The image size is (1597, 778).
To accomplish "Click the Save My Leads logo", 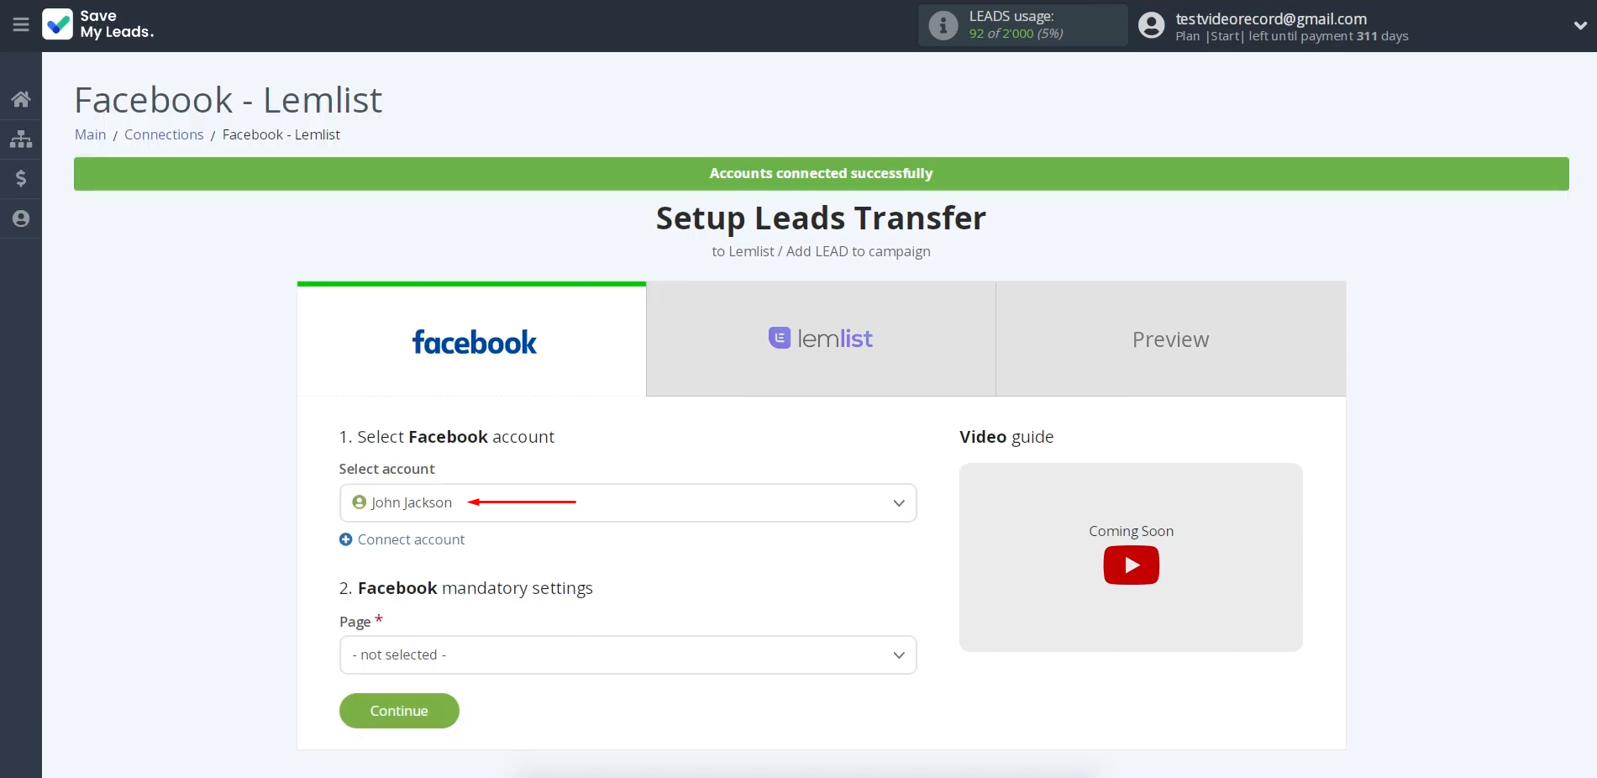I will coord(98,24).
